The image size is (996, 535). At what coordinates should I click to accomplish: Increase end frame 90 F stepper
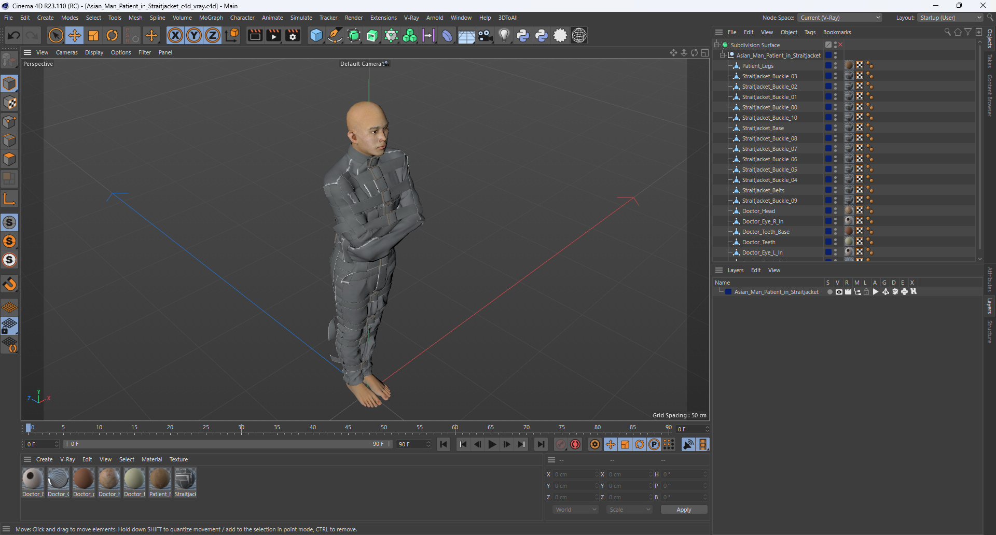pos(428,442)
